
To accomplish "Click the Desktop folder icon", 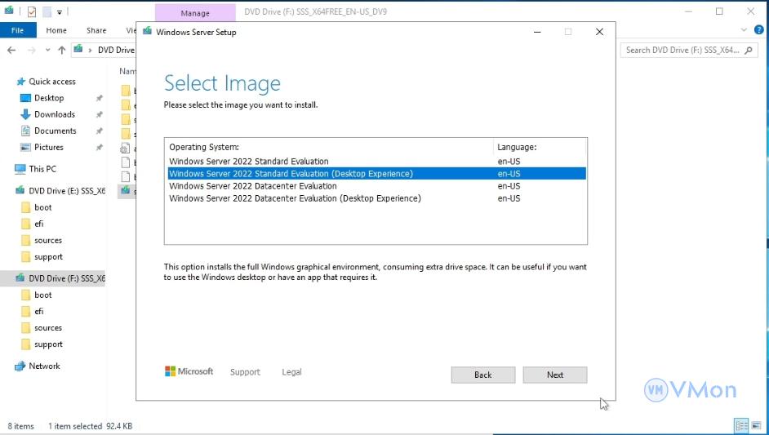I will [25, 98].
